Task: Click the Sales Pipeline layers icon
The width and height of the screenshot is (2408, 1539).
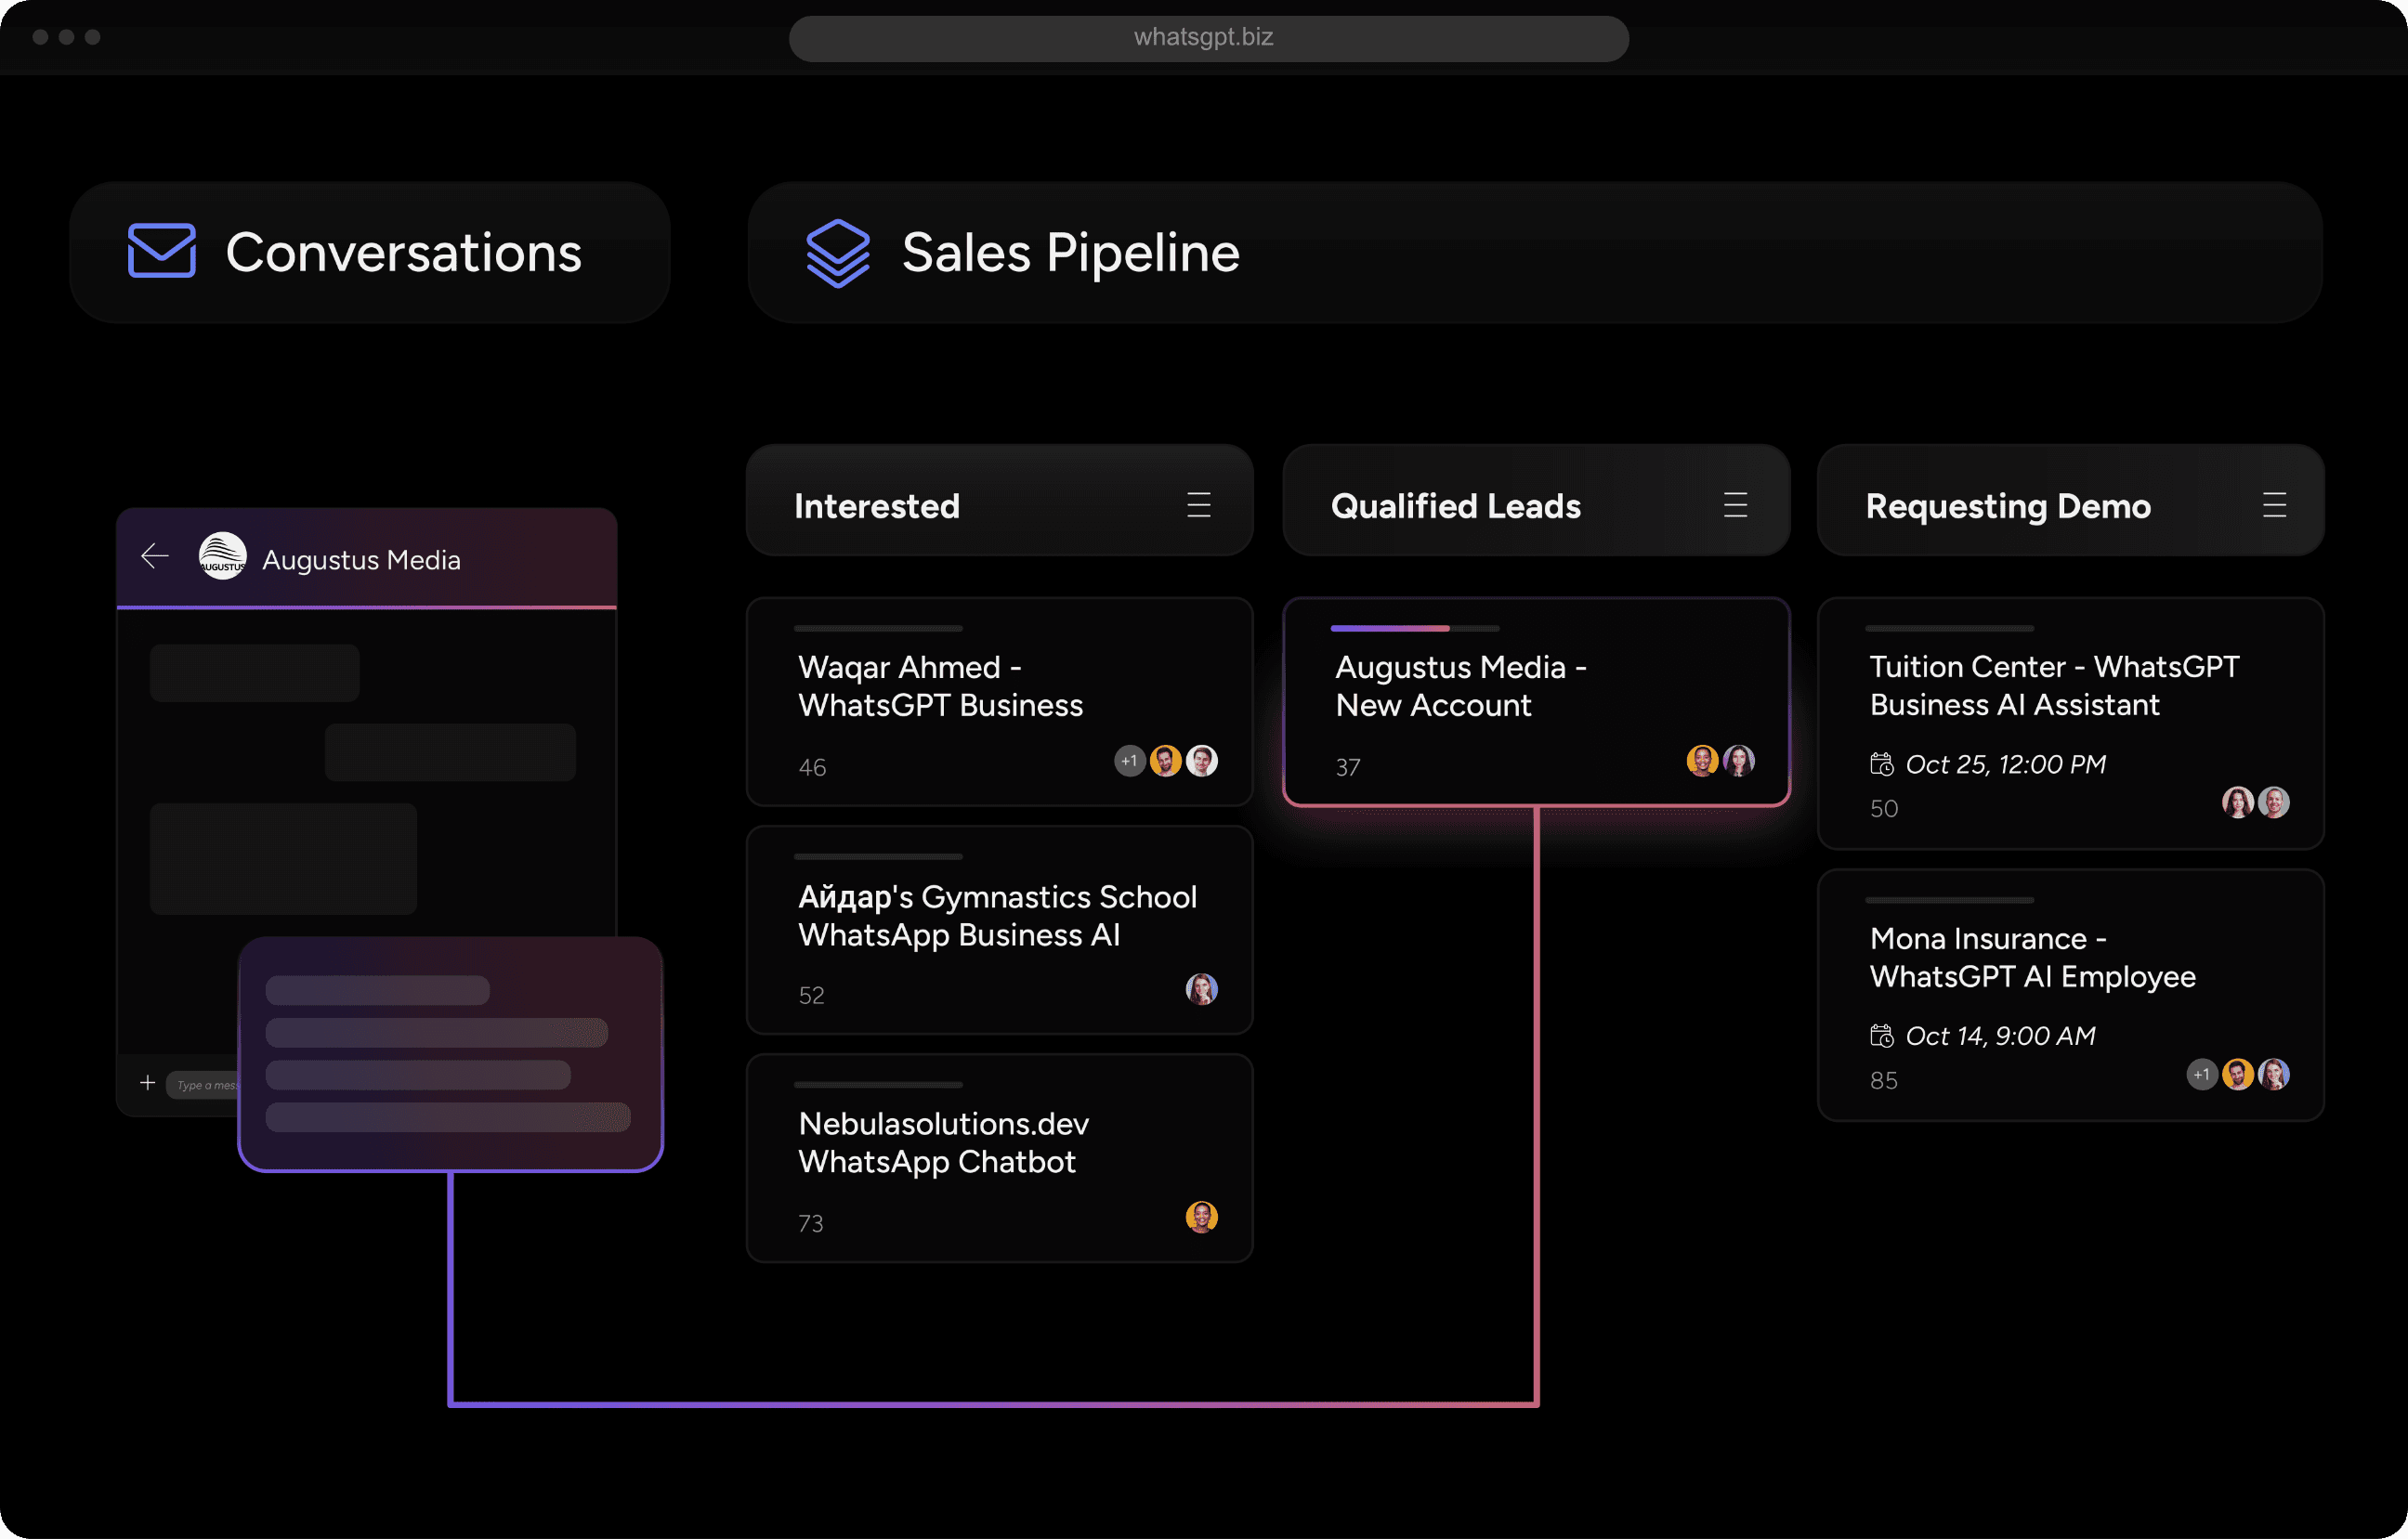Action: (836, 253)
